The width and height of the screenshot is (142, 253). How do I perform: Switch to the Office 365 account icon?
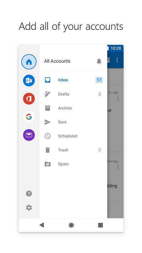coord(29,99)
